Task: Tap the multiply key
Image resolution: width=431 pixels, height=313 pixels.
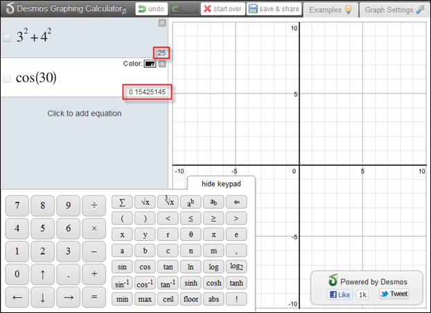Action: coord(94,229)
